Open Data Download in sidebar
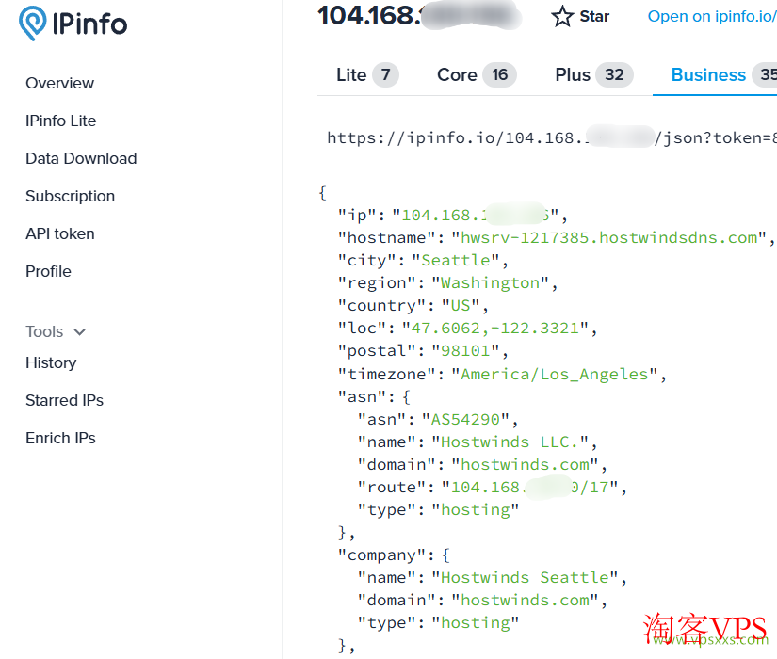Screen dimensions: 777x659 coord(81,158)
